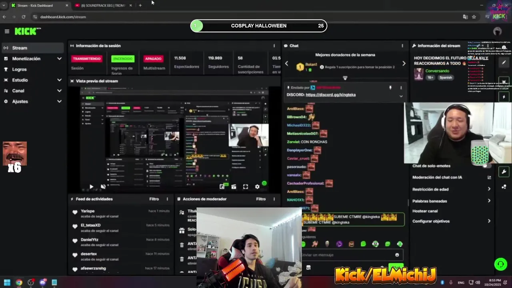This screenshot has height=288, width=512.
Task: Open Logros in the sidebar
Action: 32,69
